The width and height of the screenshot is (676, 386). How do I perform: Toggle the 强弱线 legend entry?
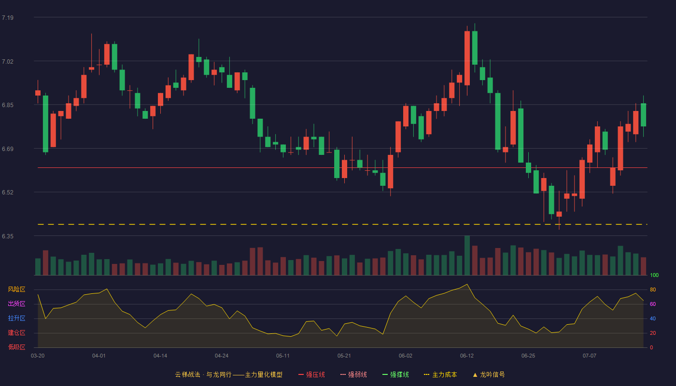[x=353, y=374]
